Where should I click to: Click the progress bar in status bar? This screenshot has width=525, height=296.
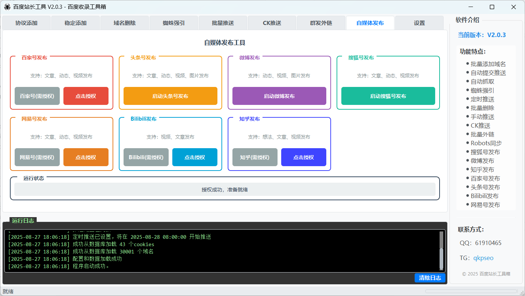click(472, 291)
